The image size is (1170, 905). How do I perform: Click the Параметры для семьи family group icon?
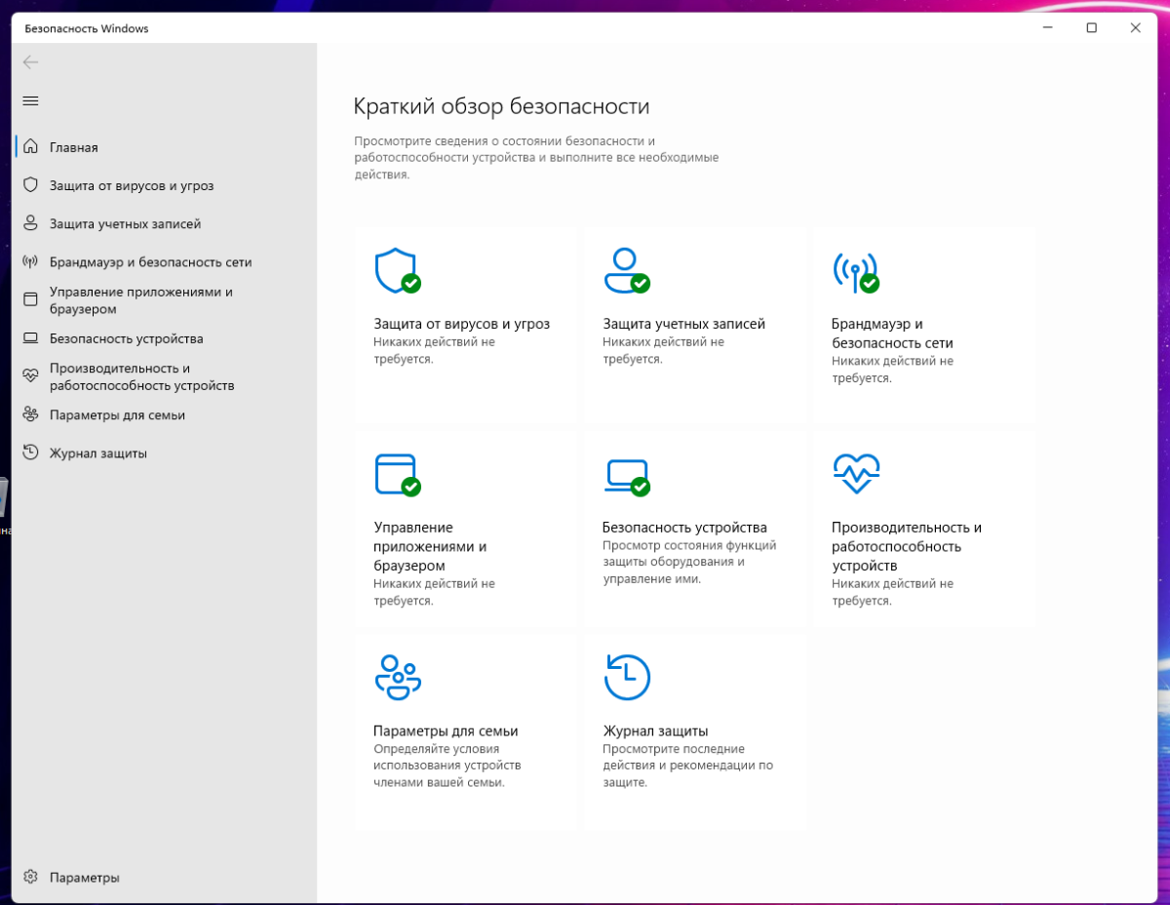point(397,678)
